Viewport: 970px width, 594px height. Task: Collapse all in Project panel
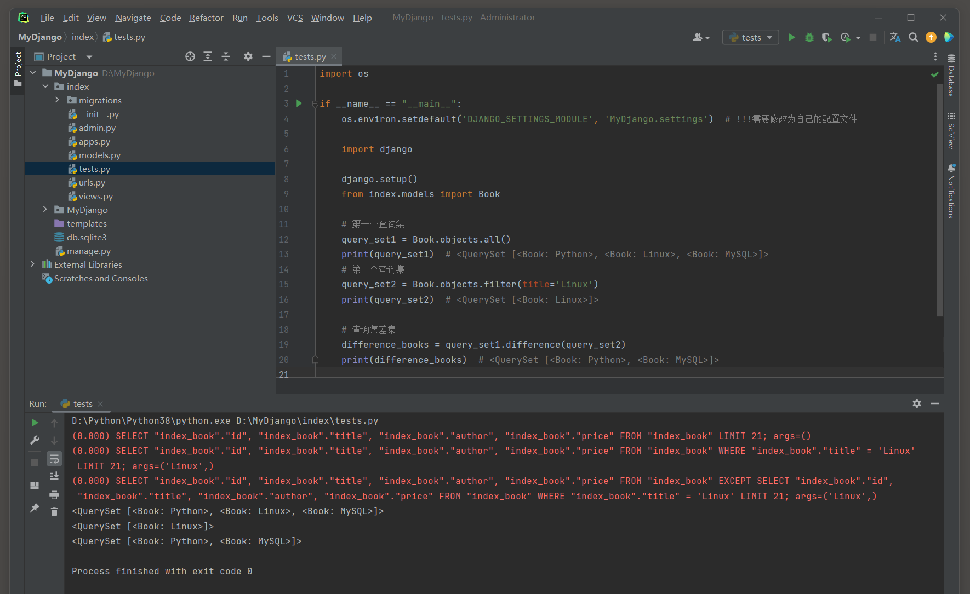click(x=226, y=56)
